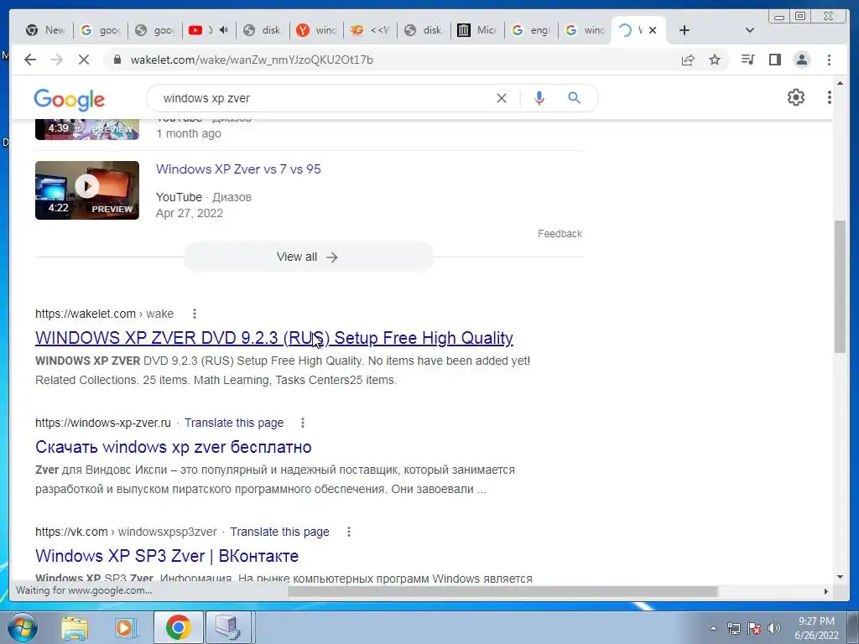Image resolution: width=859 pixels, height=644 pixels.
Task: Open the tab search chevron
Action: pos(750,30)
